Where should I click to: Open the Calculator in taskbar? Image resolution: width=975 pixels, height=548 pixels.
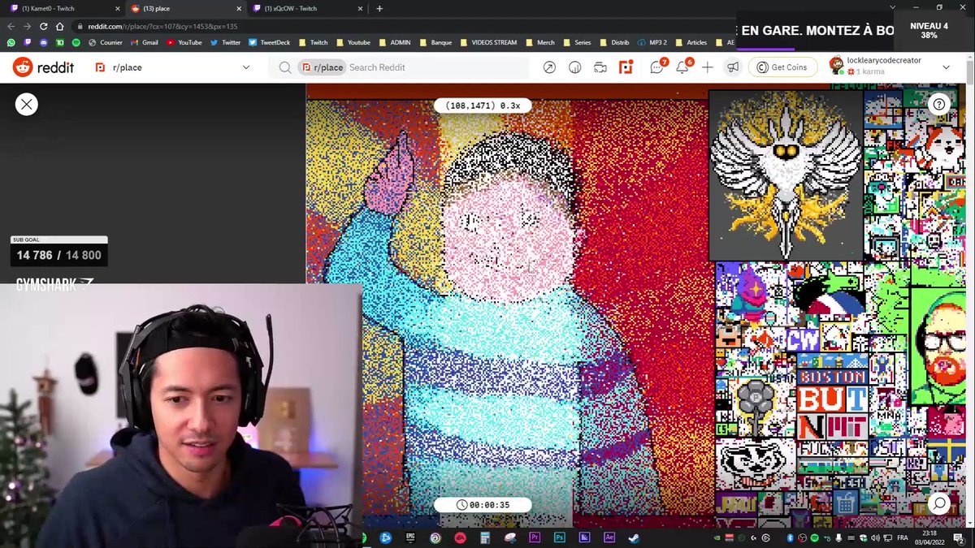pos(485,537)
